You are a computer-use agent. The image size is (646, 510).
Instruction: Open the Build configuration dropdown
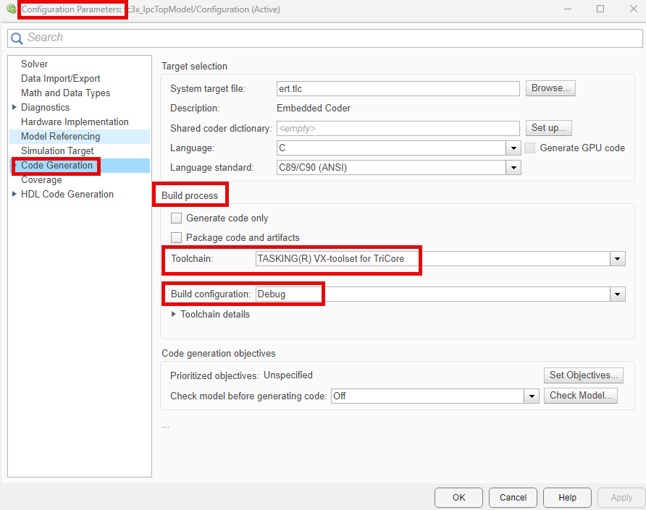(618, 294)
